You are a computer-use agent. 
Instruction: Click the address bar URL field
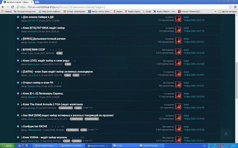(121, 7)
